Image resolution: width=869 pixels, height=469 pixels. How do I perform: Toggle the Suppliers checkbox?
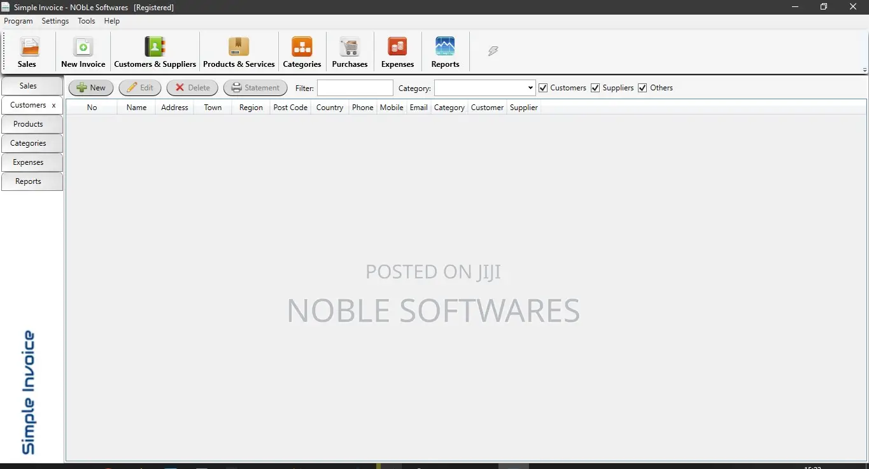click(595, 88)
